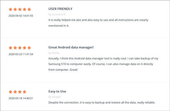The image size is (170, 111).
Task: Open the Easy to Use review title
Action: 57,91
